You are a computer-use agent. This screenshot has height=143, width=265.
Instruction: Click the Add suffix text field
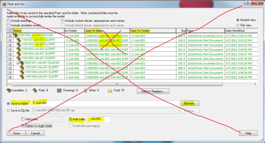(100, 119)
